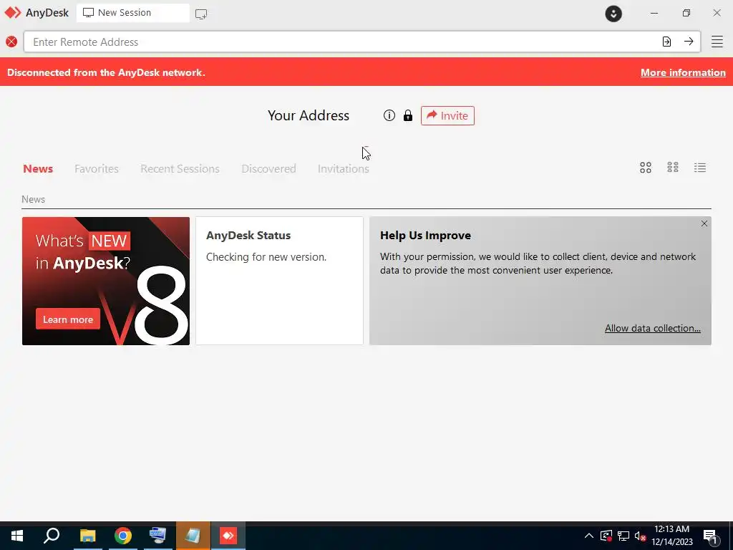The width and height of the screenshot is (733, 550).
Task: Switch to list view icon
Action: point(700,168)
